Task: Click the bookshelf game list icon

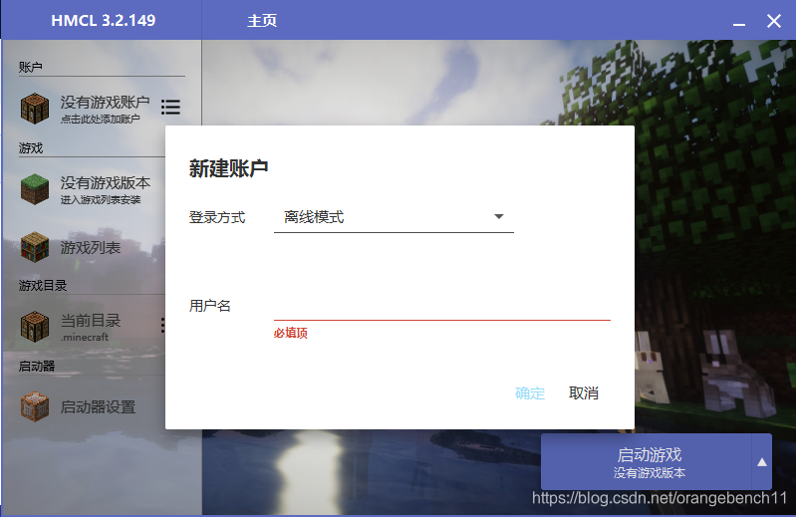Action: [35, 247]
